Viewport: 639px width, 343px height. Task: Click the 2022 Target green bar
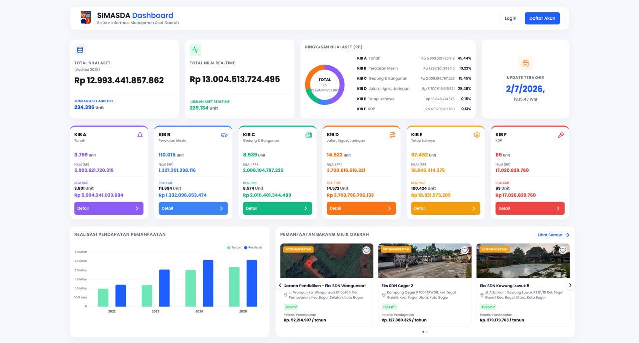click(103, 298)
